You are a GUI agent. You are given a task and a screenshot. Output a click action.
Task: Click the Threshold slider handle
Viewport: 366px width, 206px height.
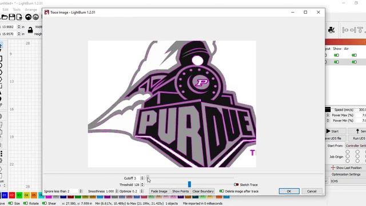click(x=189, y=184)
